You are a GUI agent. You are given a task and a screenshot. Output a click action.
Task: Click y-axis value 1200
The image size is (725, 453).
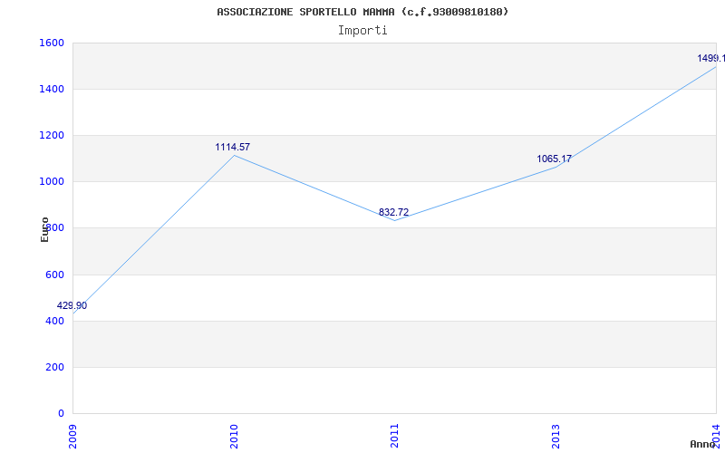[52, 135]
